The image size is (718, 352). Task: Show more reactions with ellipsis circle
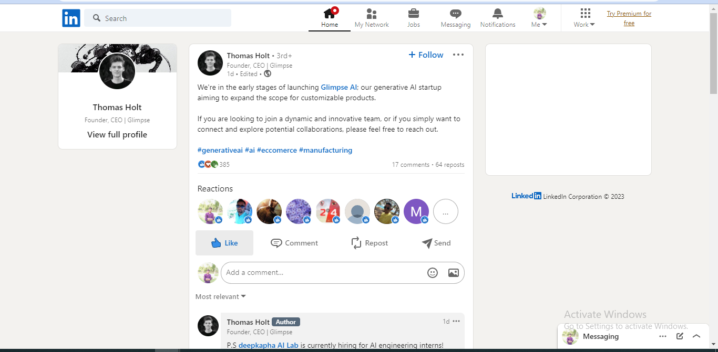446,211
